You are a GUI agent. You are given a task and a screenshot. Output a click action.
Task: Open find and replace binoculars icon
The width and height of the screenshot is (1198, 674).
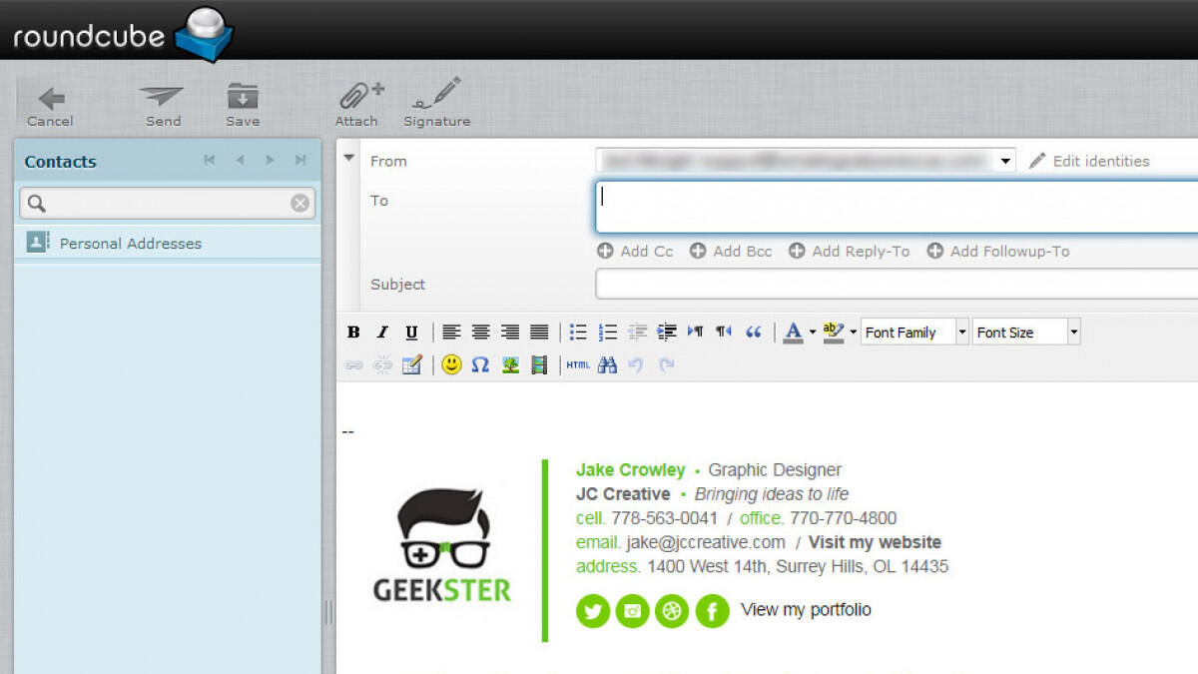click(607, 365)
